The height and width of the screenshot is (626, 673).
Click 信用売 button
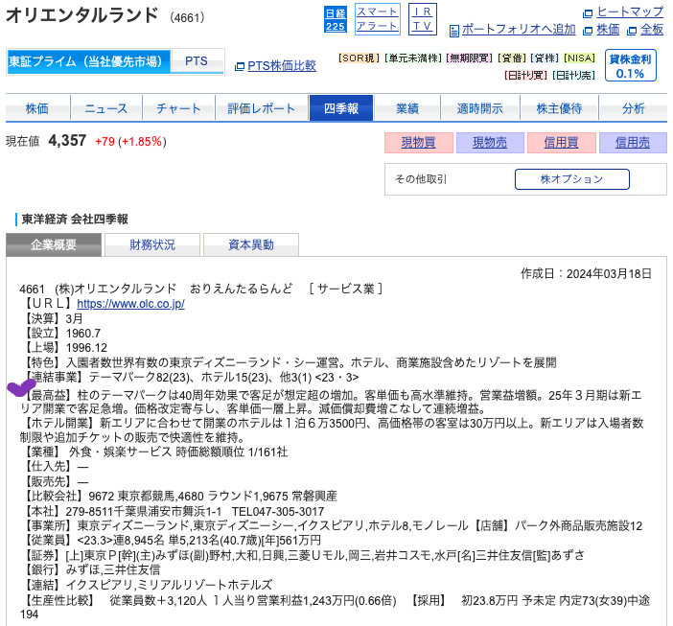tap(633, 143)
